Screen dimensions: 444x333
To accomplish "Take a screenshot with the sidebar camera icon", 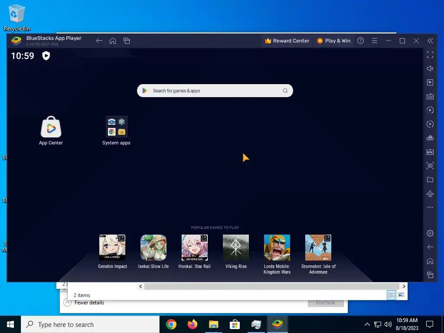I will tap(430, 166).
